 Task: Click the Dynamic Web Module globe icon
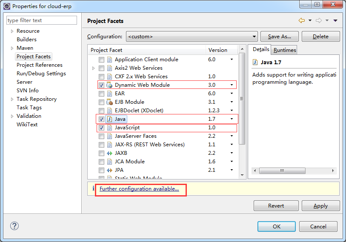pos(109,85)
